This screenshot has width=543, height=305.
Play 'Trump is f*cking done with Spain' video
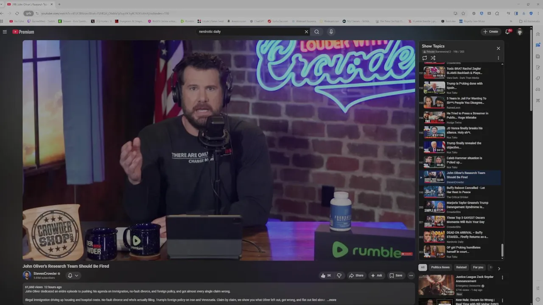[460, 87]
